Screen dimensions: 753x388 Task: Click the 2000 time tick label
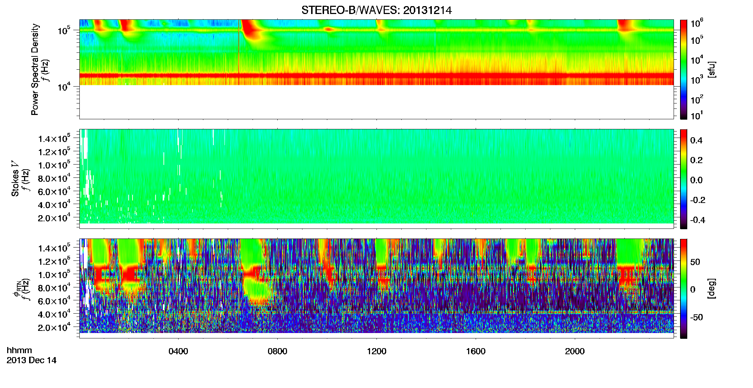575,351
